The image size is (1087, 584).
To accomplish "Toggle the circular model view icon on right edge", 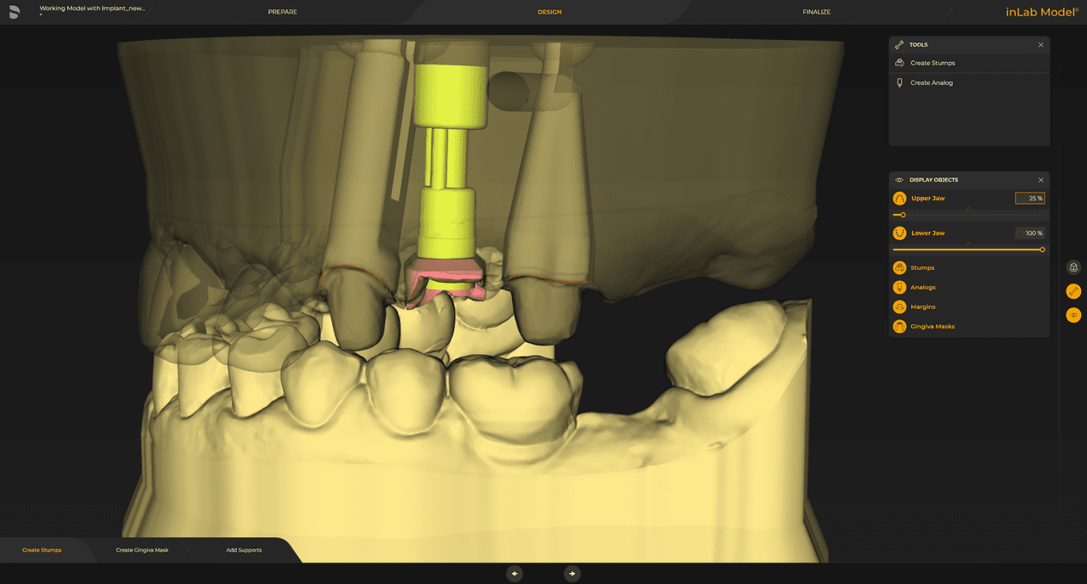I will [x=1073, y=267].
